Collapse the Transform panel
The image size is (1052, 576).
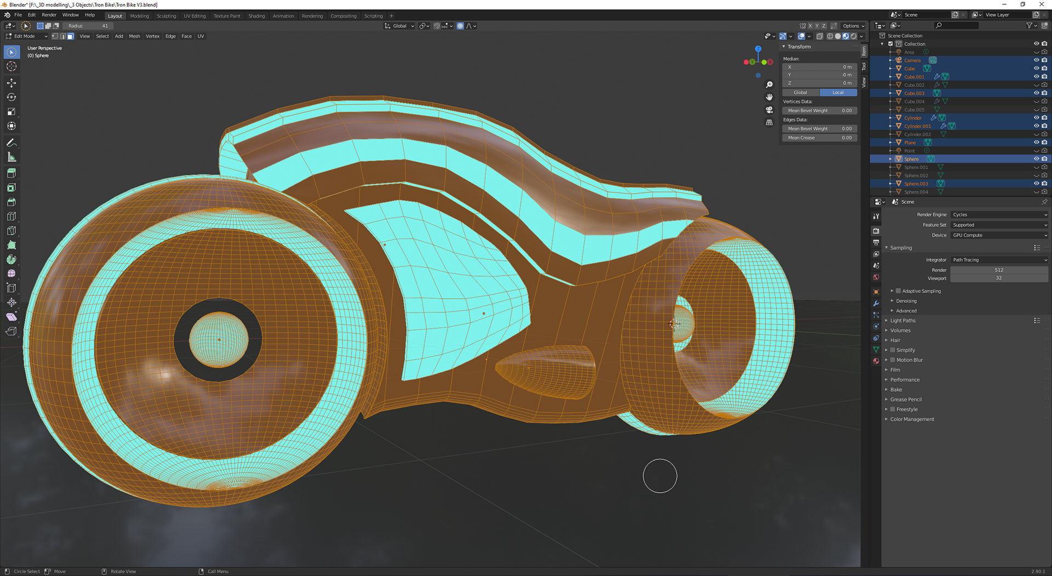tap(799, 47)
